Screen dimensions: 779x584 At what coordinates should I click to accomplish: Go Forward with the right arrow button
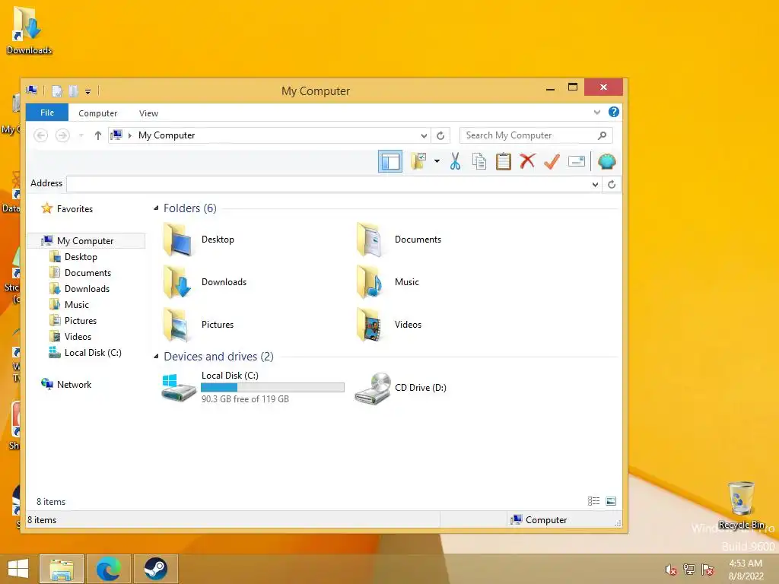click(62, 135)
